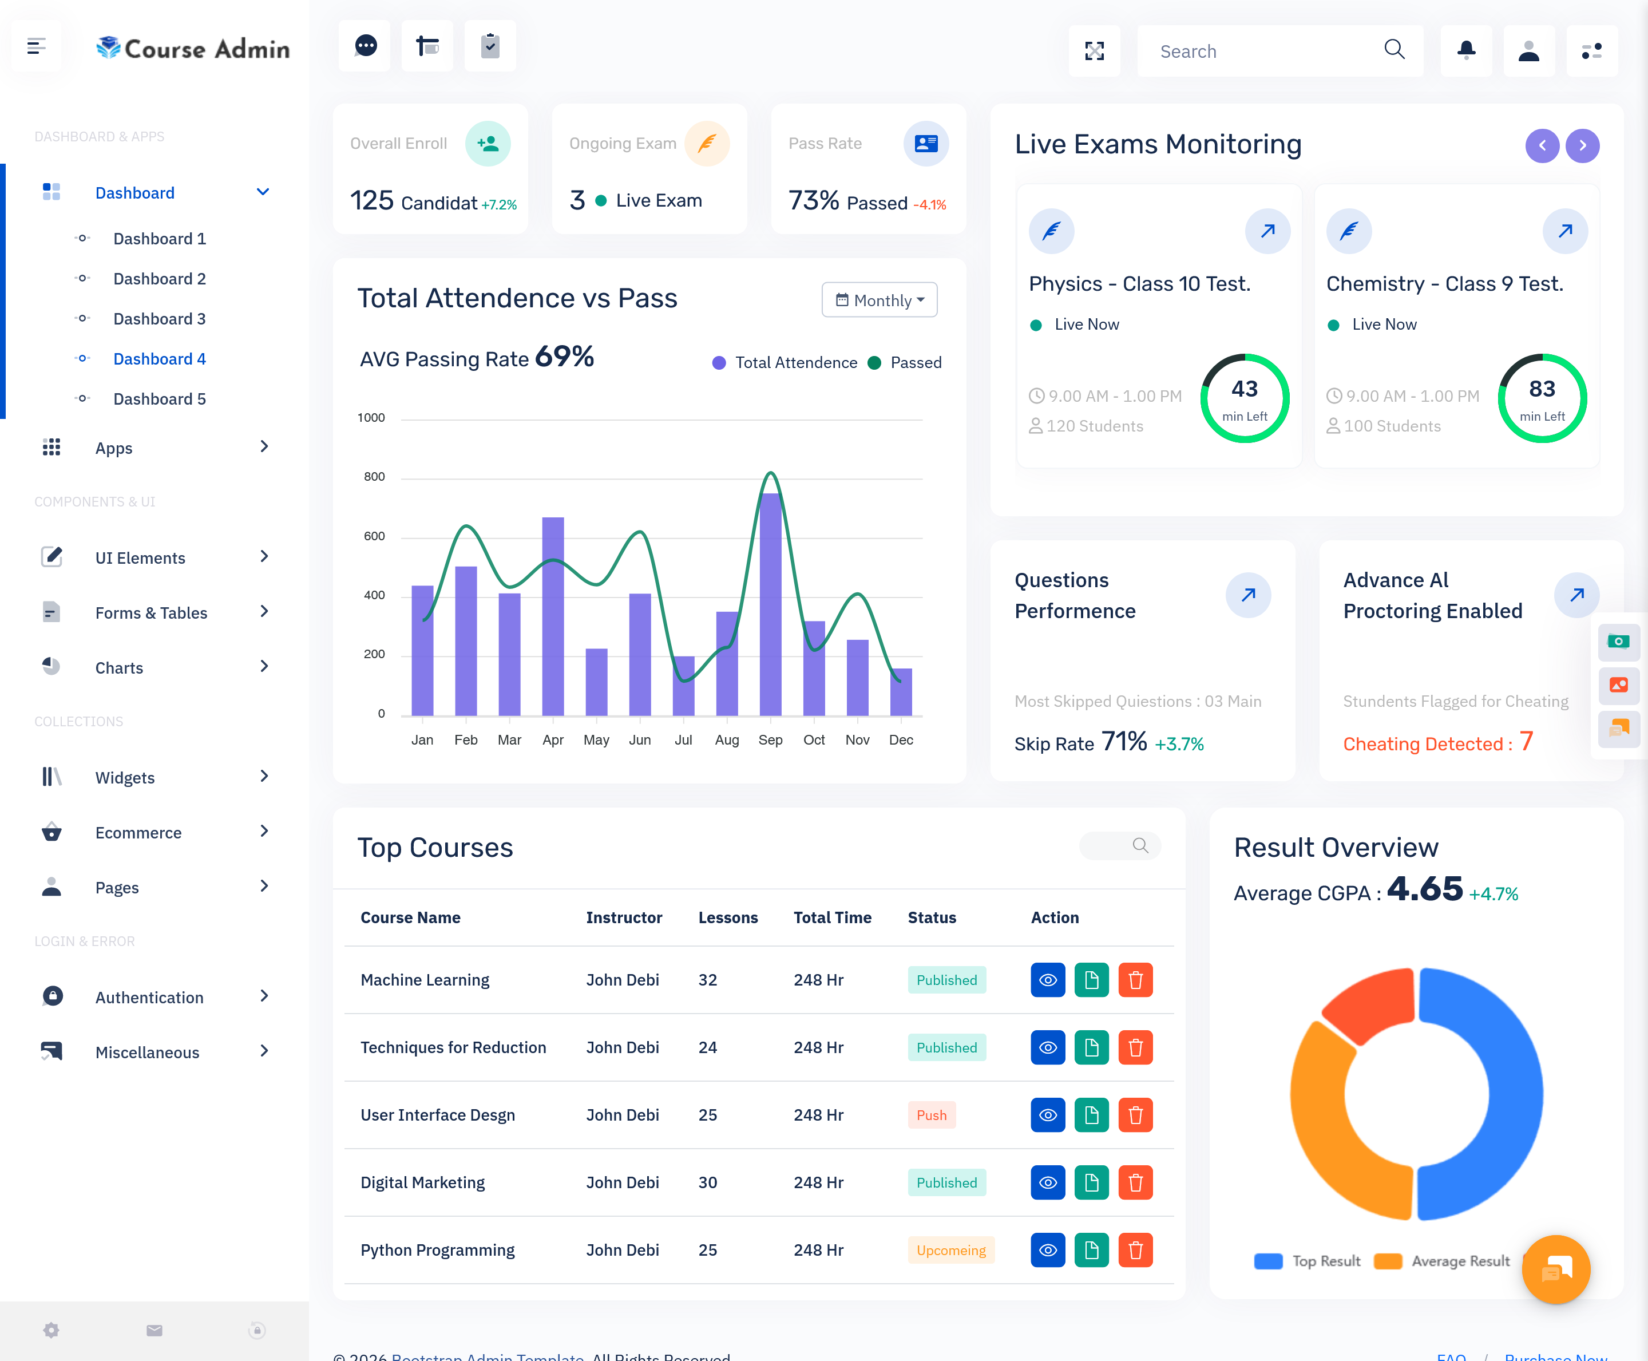Open the Monthly period dropdown
Screen dimensions: 1648x1361
click(880, 300)
